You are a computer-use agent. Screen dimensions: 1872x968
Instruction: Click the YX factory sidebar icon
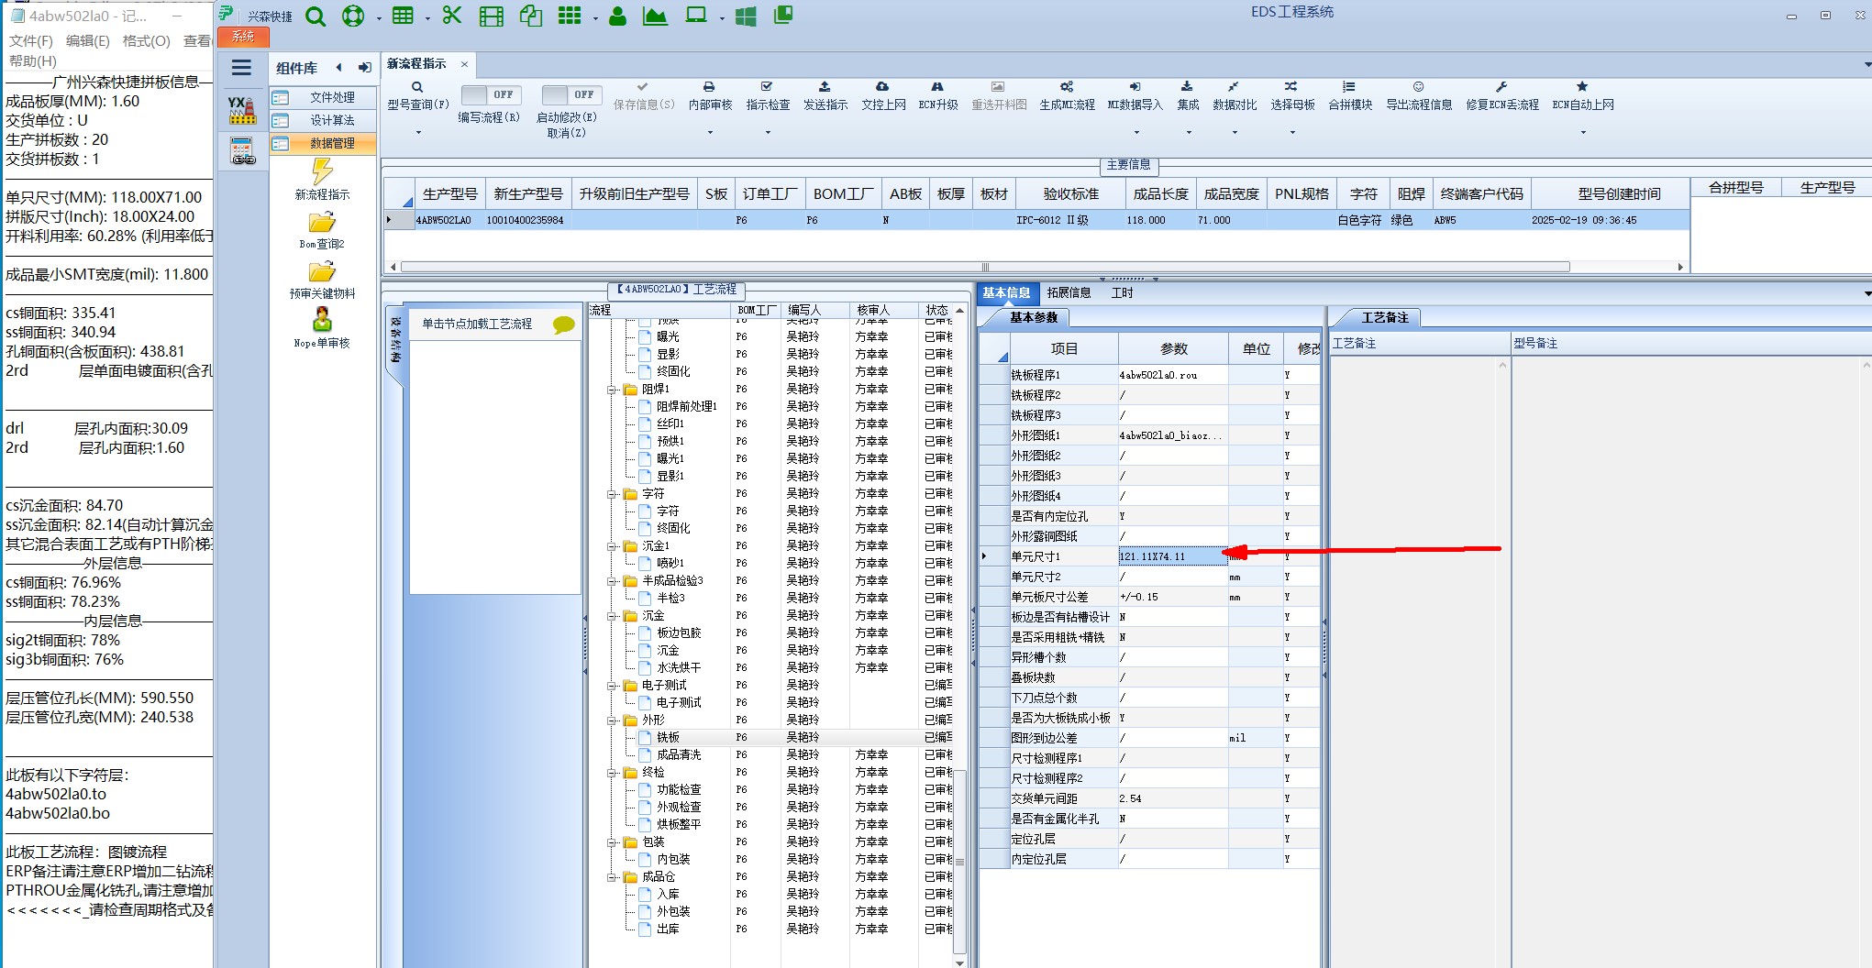coord(242,110)
